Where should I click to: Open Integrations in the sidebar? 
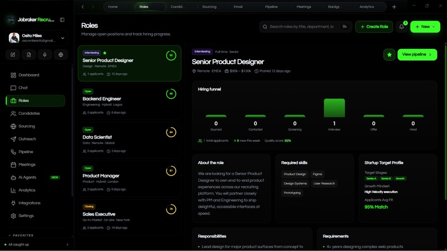coord(35,203)
